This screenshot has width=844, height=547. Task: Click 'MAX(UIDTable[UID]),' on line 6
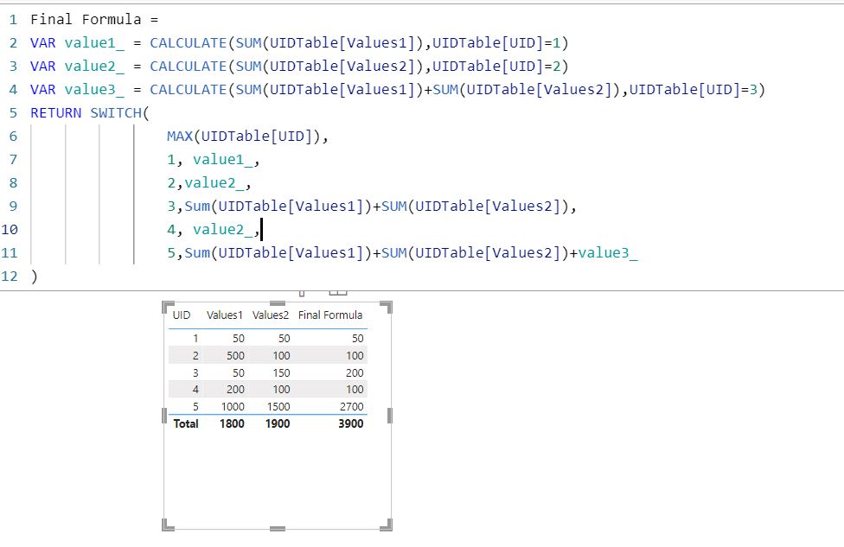(x=247, y=136)
